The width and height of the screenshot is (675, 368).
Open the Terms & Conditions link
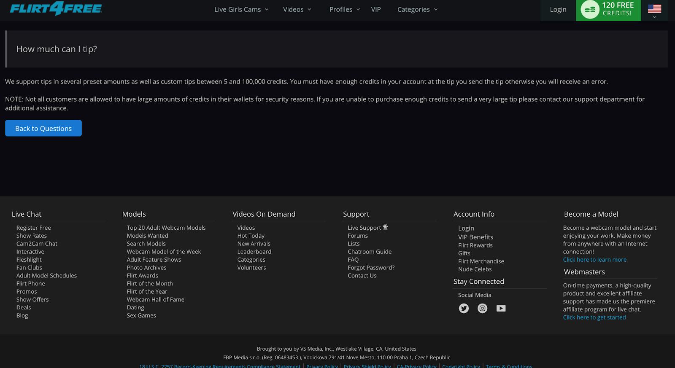tap(509, 366)
